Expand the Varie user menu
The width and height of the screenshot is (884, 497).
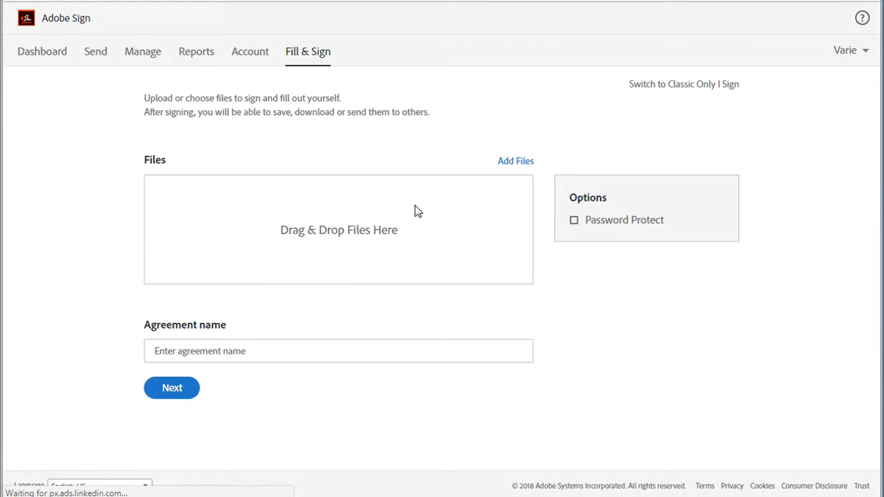coord(851,51)
